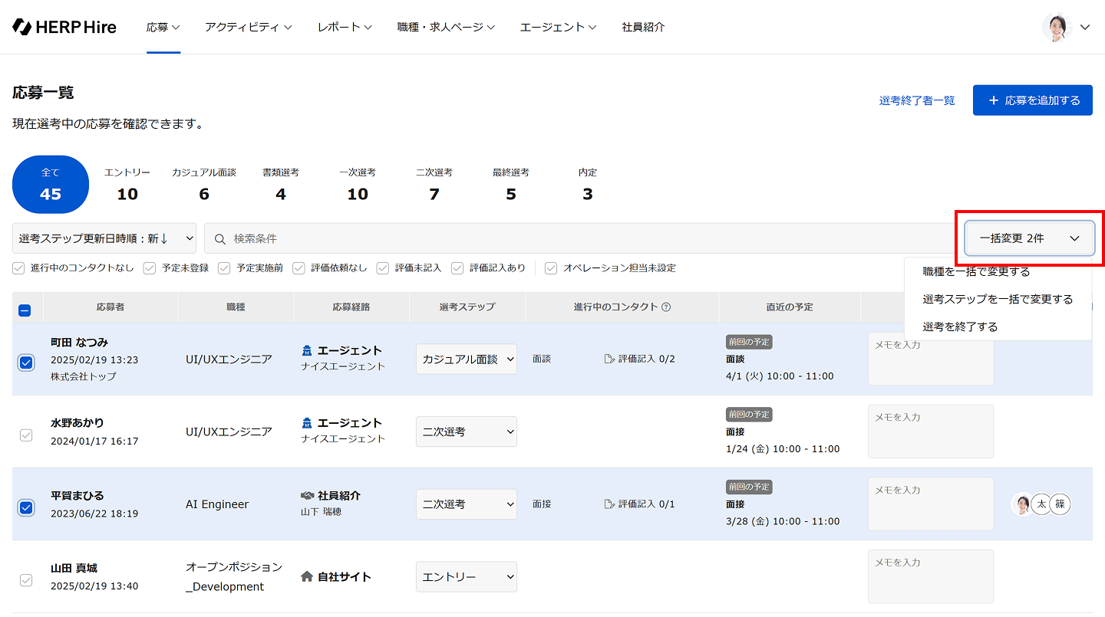1105x617 pixels.
Task: Open the レポート navigation menu
Action: coord(345,27)
